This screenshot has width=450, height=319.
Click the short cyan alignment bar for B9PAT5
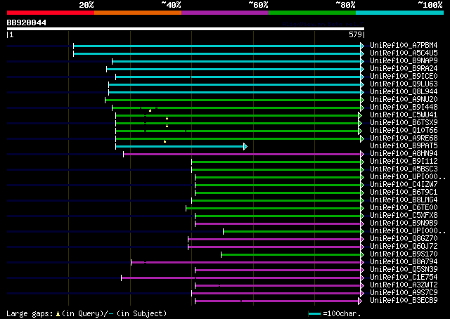click(180, 147)
